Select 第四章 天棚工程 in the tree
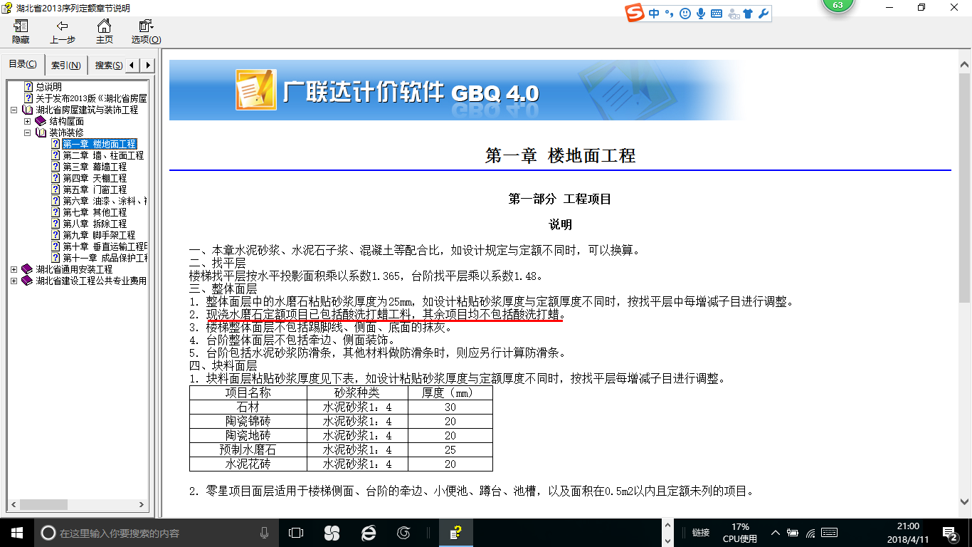 [x=95, y=178]
